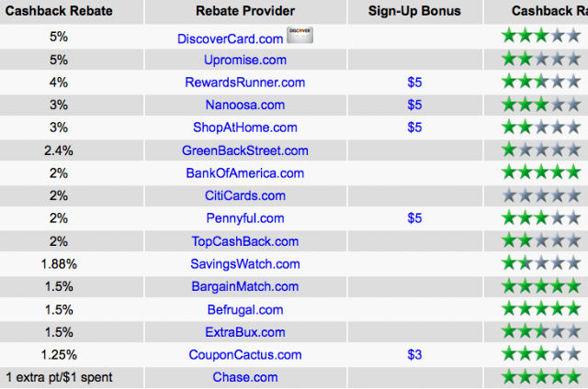Click the one-star rating for GreenBackStreet.com
This screenshot has width=588, height=389.
point(541,150)
